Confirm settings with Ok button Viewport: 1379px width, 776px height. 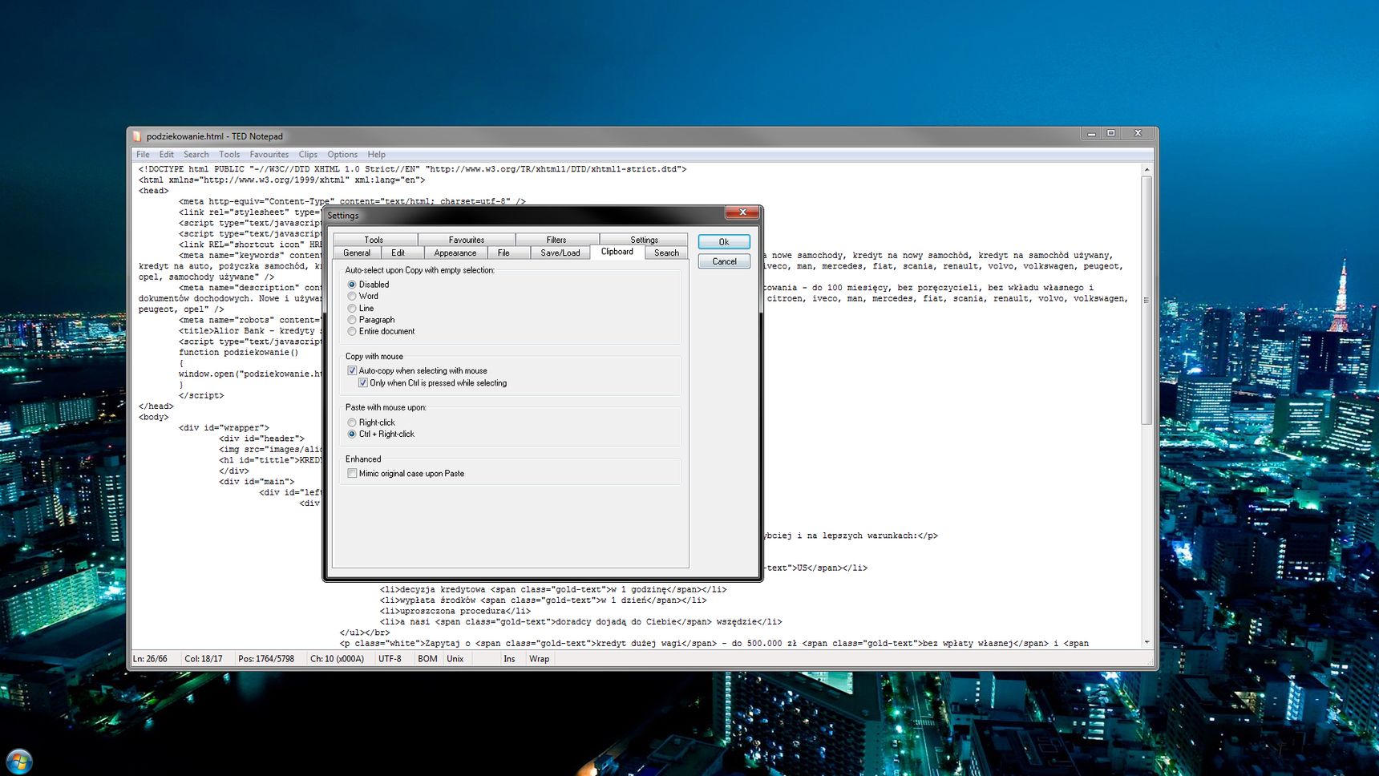click(724, 242)
